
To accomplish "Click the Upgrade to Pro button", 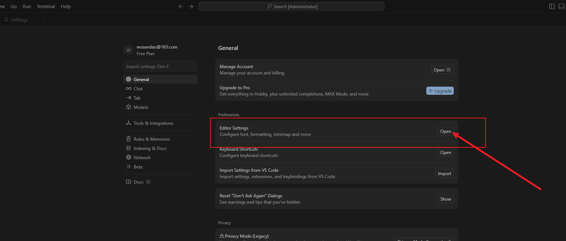I will point(440,91).
